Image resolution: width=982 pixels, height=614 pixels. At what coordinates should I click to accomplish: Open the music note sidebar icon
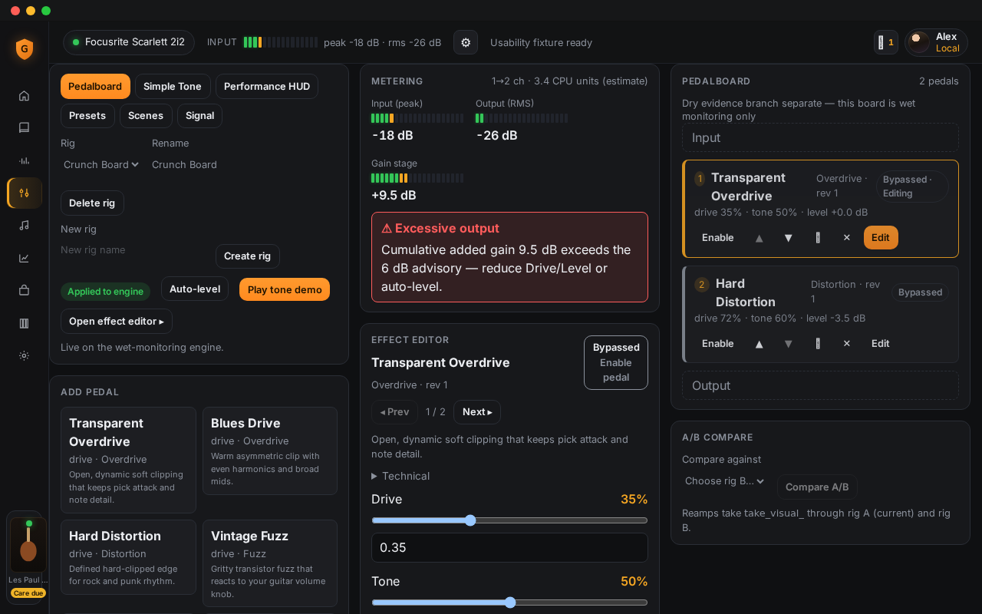pos(24,225)
